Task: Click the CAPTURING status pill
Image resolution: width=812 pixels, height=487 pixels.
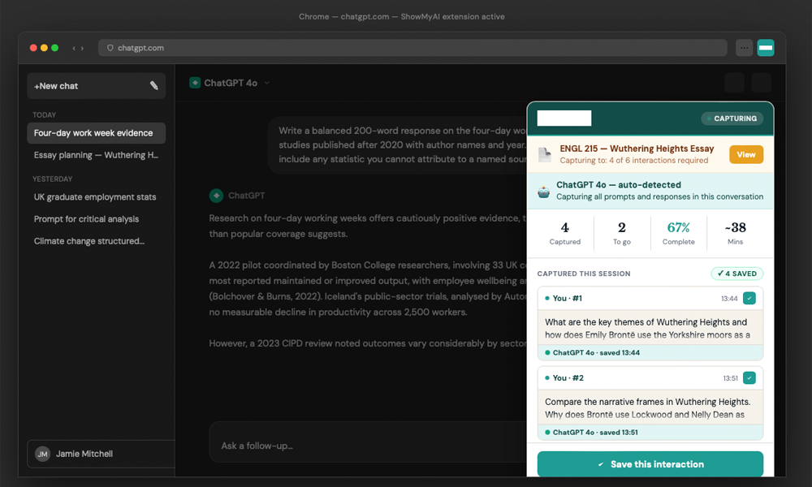Action: coord(732,119)
